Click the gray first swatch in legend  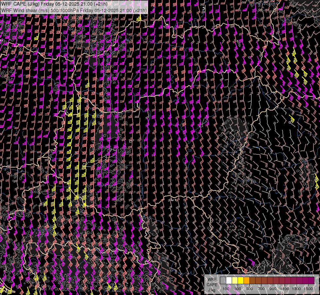click(223, 280)
